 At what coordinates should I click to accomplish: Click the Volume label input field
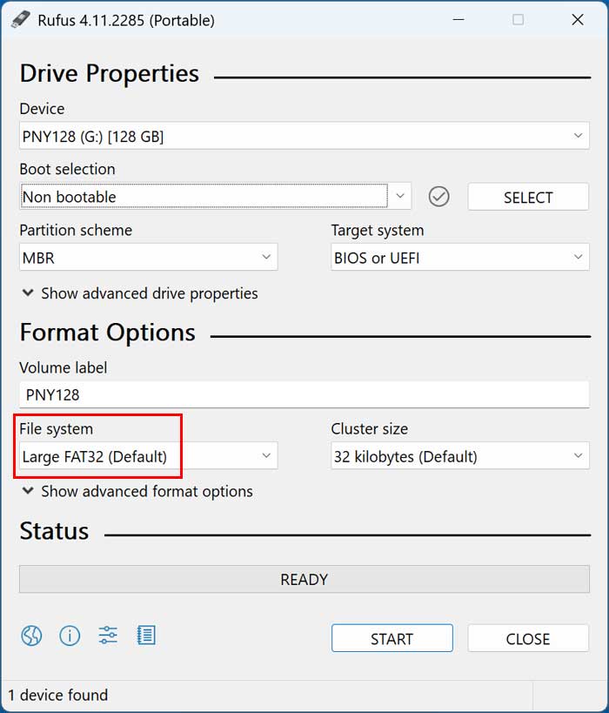(304, 394)
